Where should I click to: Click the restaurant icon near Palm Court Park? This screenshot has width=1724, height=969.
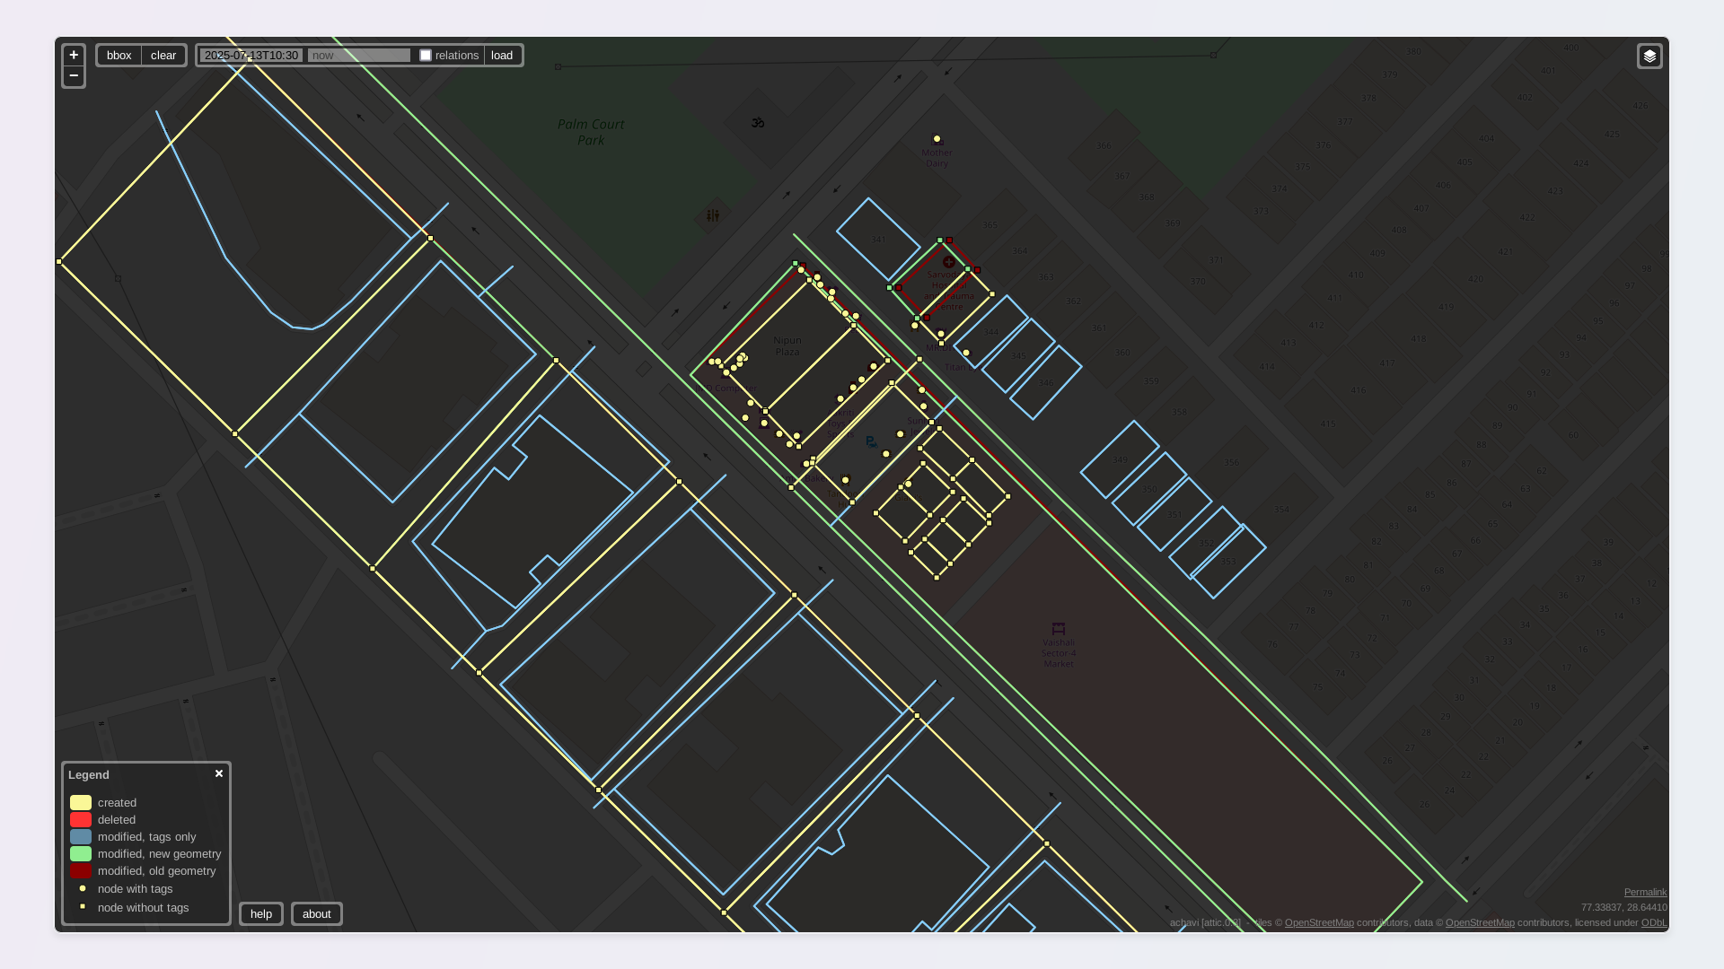[x=713, y=215]
